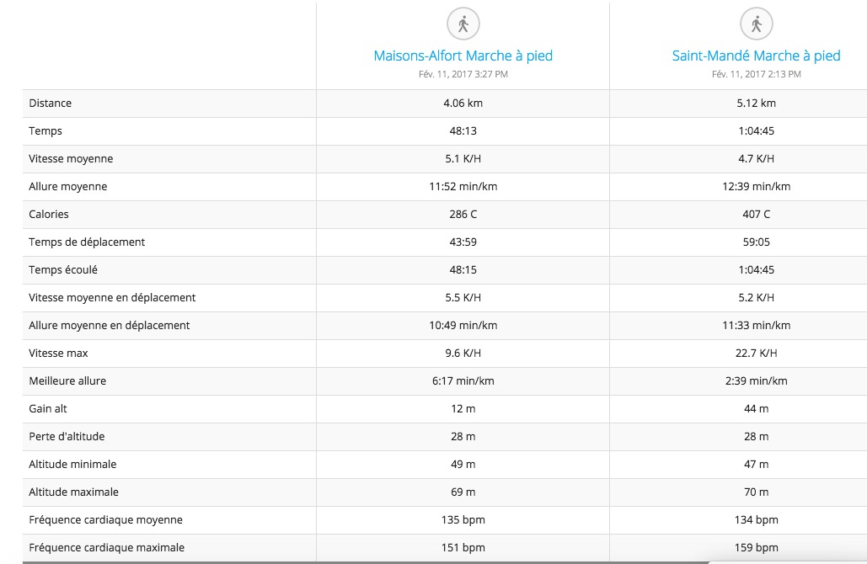Select the 22.7 K/H max speed value
This screenshot has width=867, height=564.
pyautogui.click(x=756, y=354)
